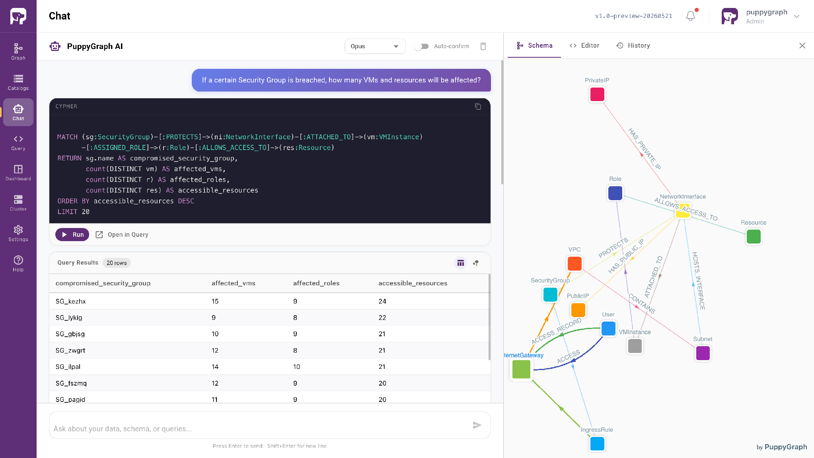814x458 pixels.
Task: Switch results to table view
Action: coord(461,263)
